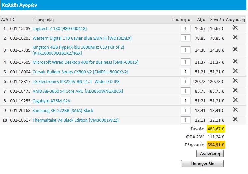Screen dimensions: 248x174
Task: Delete Kingston 4GB HyperX row
Action: point(235,49)
